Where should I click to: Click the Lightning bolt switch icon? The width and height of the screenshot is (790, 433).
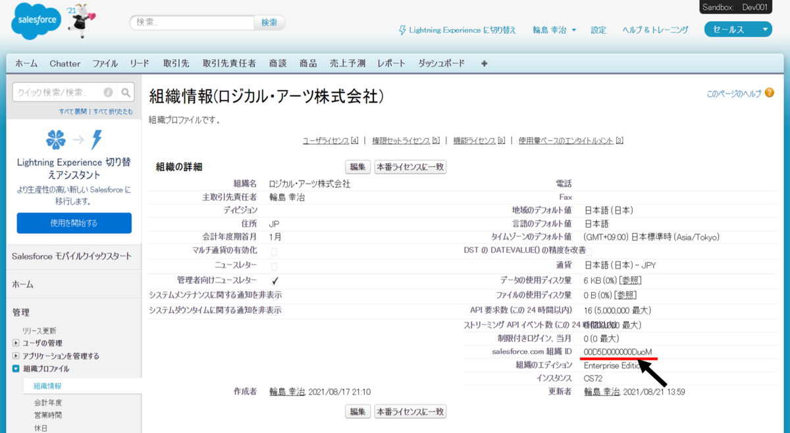403,30
